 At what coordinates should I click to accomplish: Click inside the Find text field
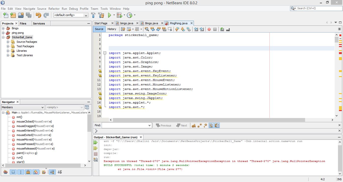(x=126, y=125)
